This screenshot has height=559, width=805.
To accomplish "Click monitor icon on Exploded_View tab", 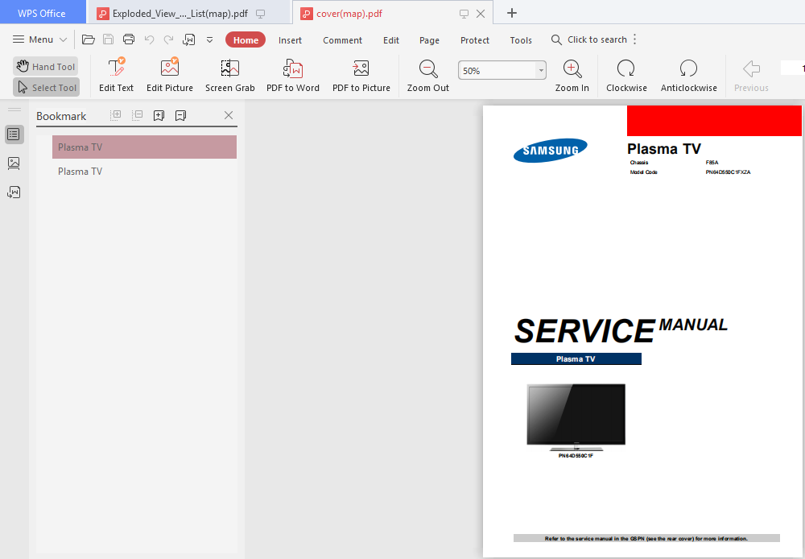I will (x=261, y=14).
